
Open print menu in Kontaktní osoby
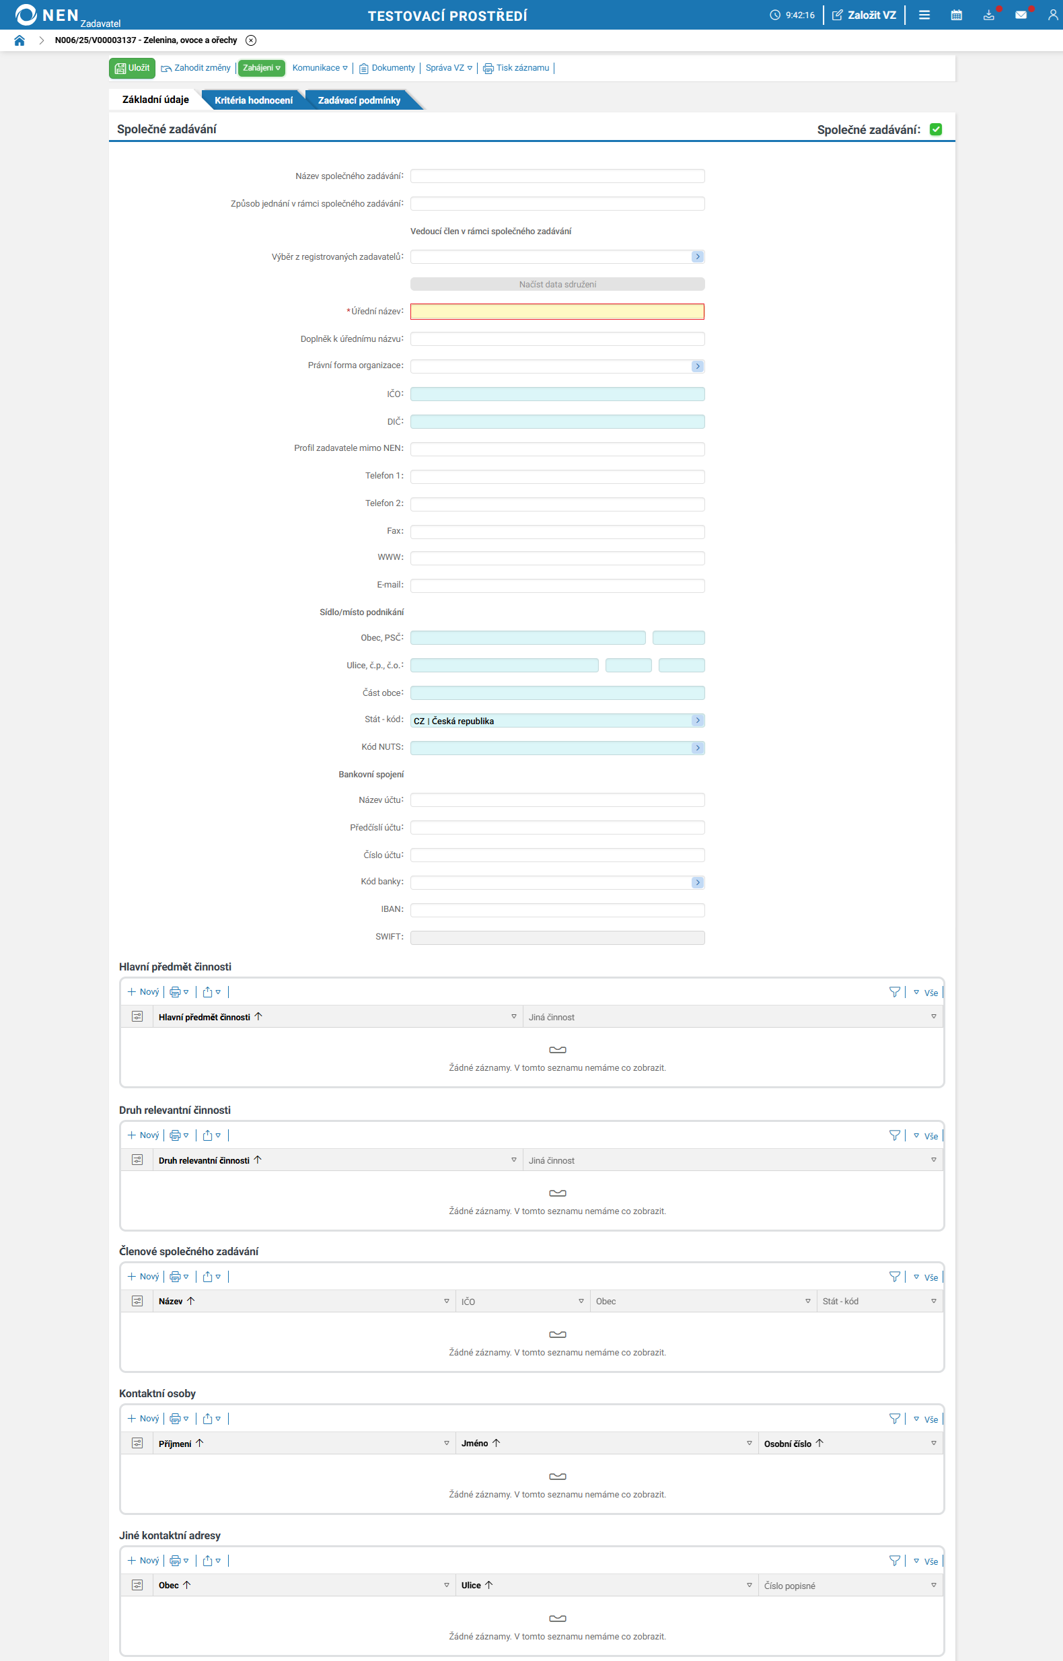pos(179,1419)
